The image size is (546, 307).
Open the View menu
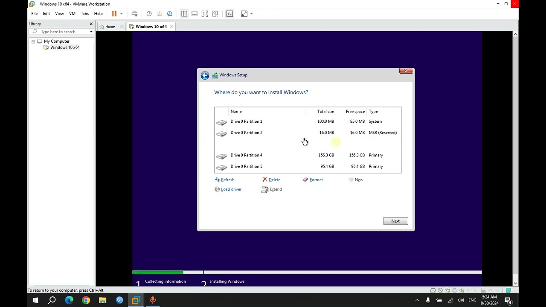click(x=59, y=14)
